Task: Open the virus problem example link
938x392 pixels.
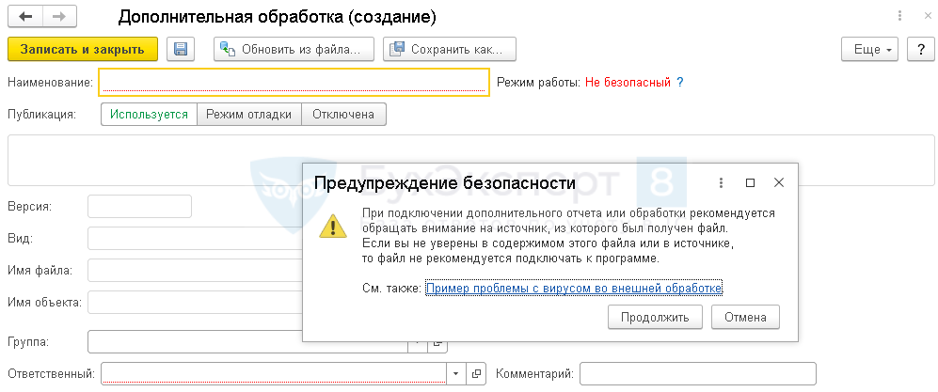Action: click(574, 289)
